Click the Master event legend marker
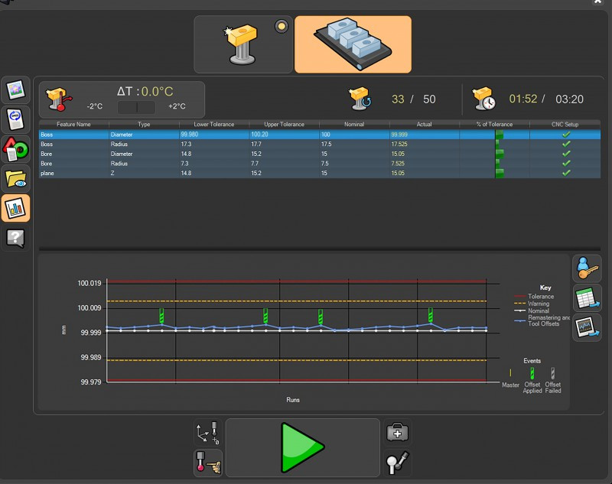This screenshot has width=612, height=484. (x=510, y=373)
